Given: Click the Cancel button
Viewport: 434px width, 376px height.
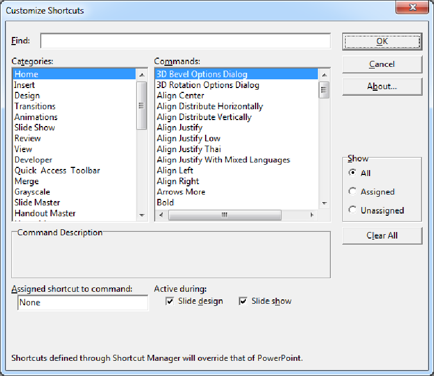Looking at the screenshot, I should pyautogui.click(x=382, y=64).
